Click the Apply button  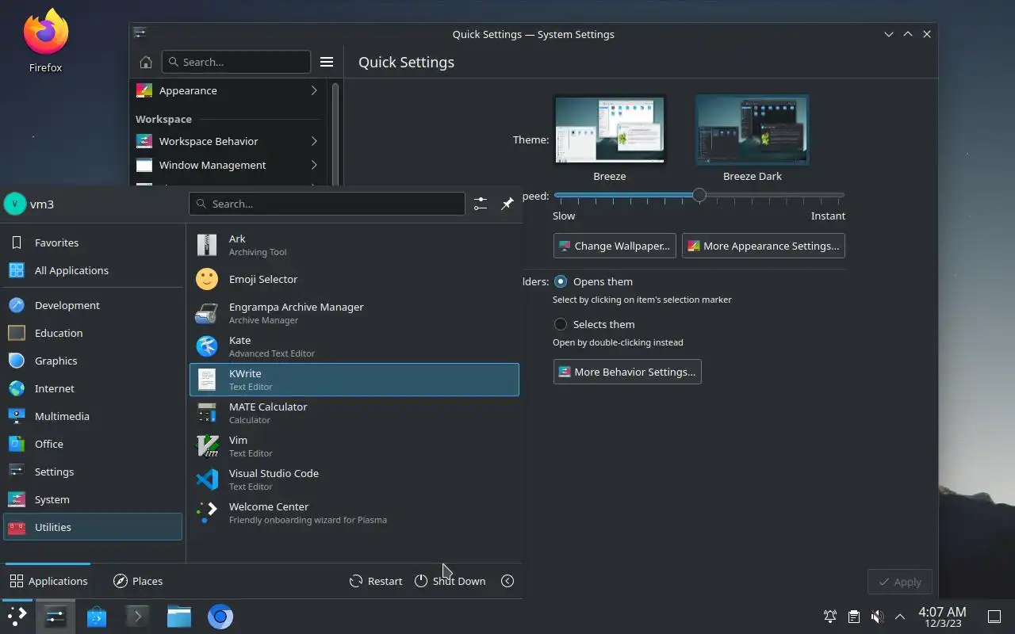(x=899, y=582)
